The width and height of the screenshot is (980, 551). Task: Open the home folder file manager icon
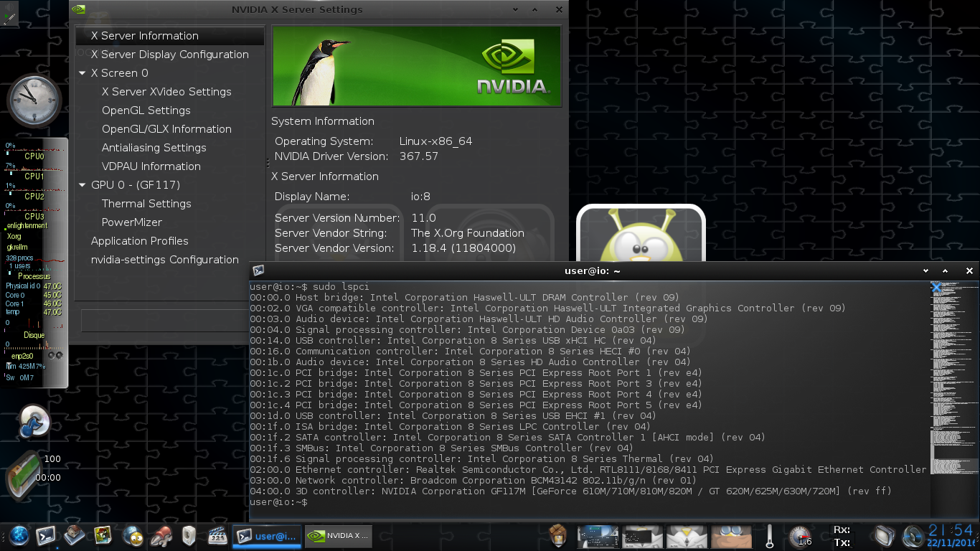coord(75,535)
